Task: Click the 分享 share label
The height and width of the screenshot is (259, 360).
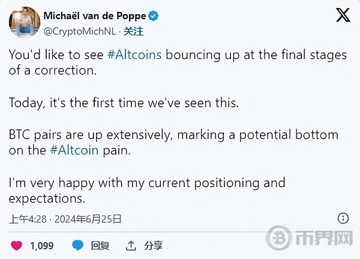Action: click(x=154, y=246)
